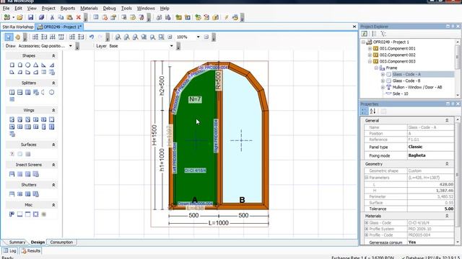Screen dimensions: 462x259
Task: Open the Log panel tab
Action: [x=10, y=251]
